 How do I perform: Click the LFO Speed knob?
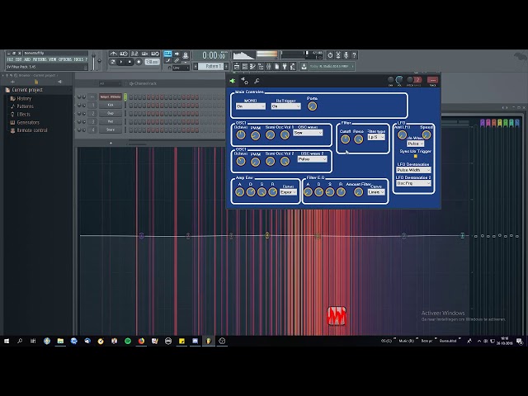tap(427, 135)
